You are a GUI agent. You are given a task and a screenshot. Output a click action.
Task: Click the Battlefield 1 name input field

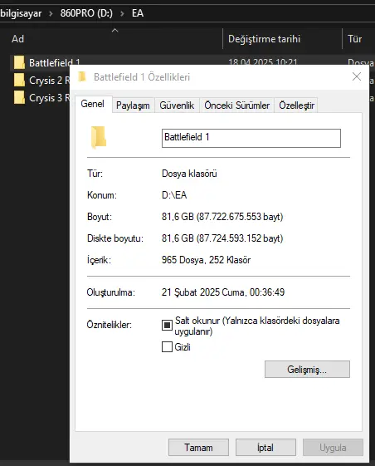coord(251,138)
